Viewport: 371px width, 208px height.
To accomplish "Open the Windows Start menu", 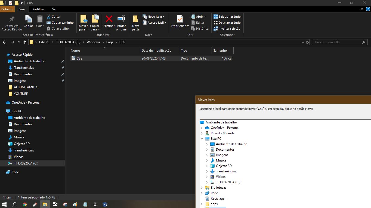I will [x=4, y=204].
